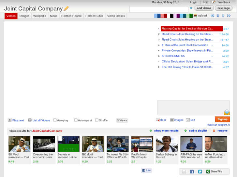Click the rewind double-arrow icon
This screenshot has height=177, width=237.
(212, 16)
